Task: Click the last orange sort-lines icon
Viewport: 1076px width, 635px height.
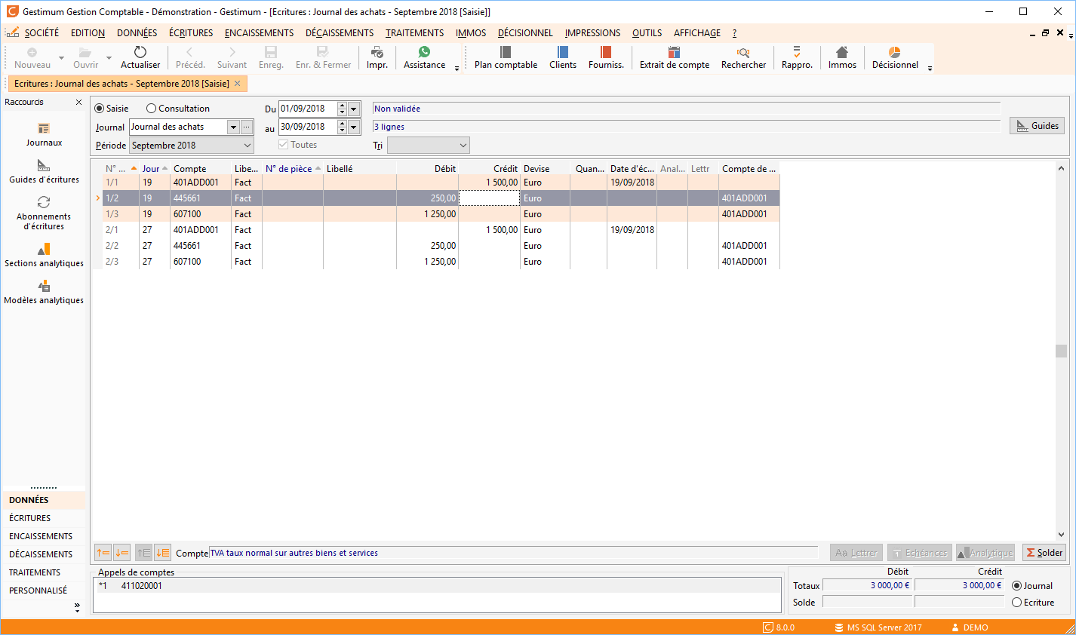Action: tap(163, 553)
